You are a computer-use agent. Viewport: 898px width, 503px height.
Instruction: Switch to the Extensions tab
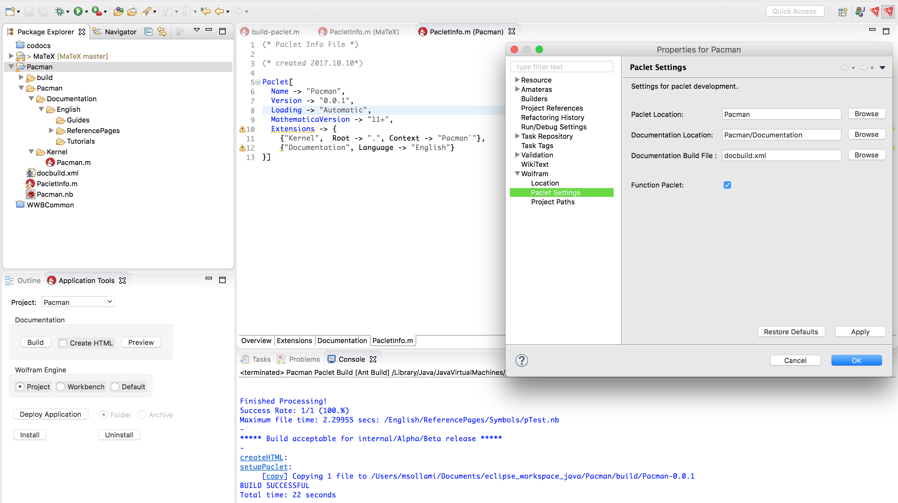pyautogui.click(x=294, y=340)
